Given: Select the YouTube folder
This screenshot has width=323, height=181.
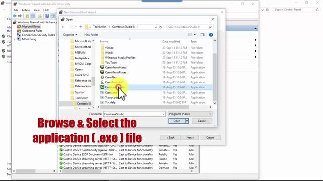Looking at the screenshot, I should point(111,62).
